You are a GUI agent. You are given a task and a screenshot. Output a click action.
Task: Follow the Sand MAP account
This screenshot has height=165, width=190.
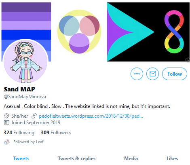[x=175, y=74]
